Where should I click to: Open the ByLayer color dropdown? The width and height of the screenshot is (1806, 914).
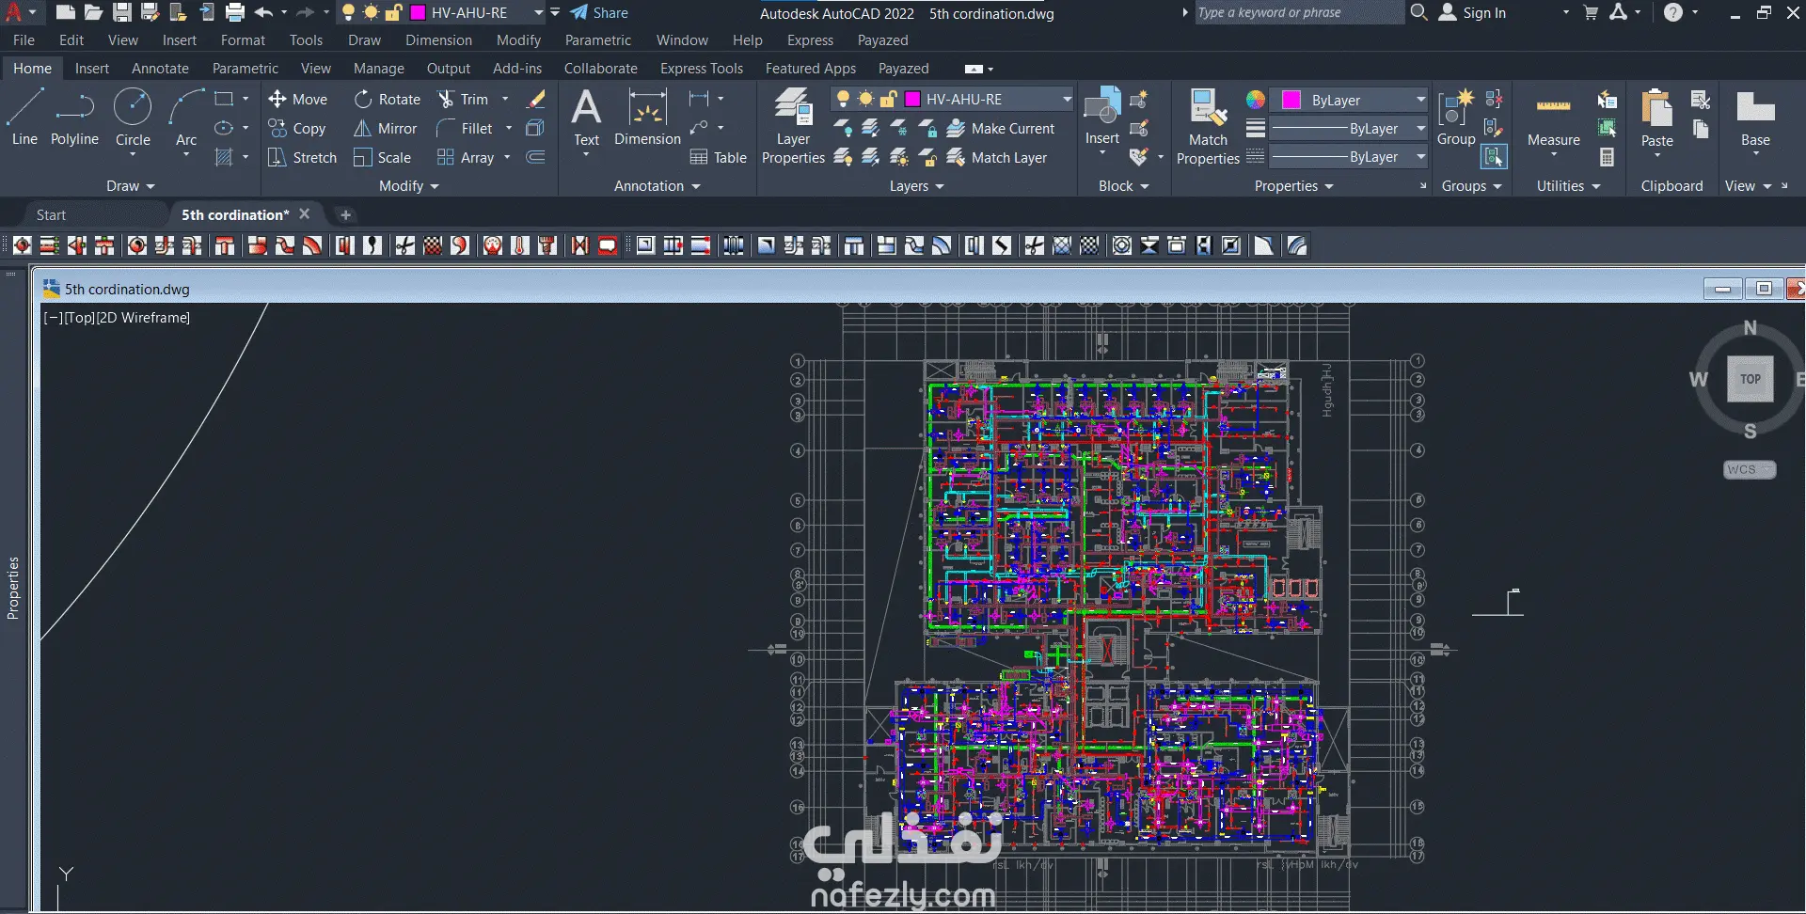(1420, 100)
